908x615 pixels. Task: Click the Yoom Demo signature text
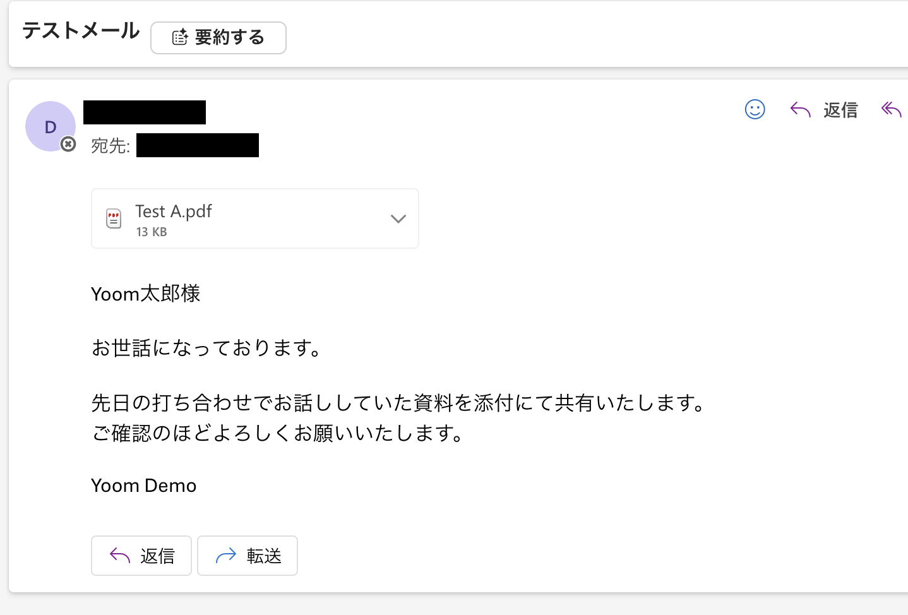(144, 486)
